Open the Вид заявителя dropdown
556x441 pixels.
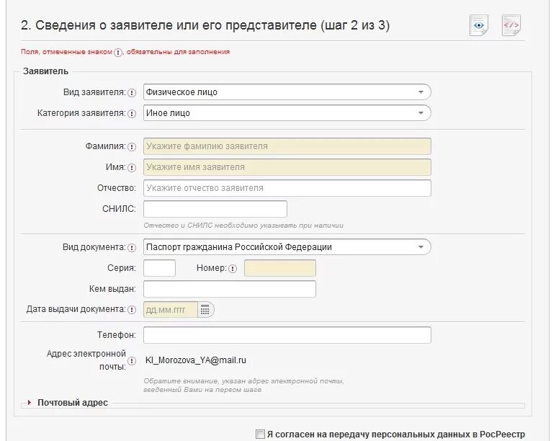[x=287, y=92]
